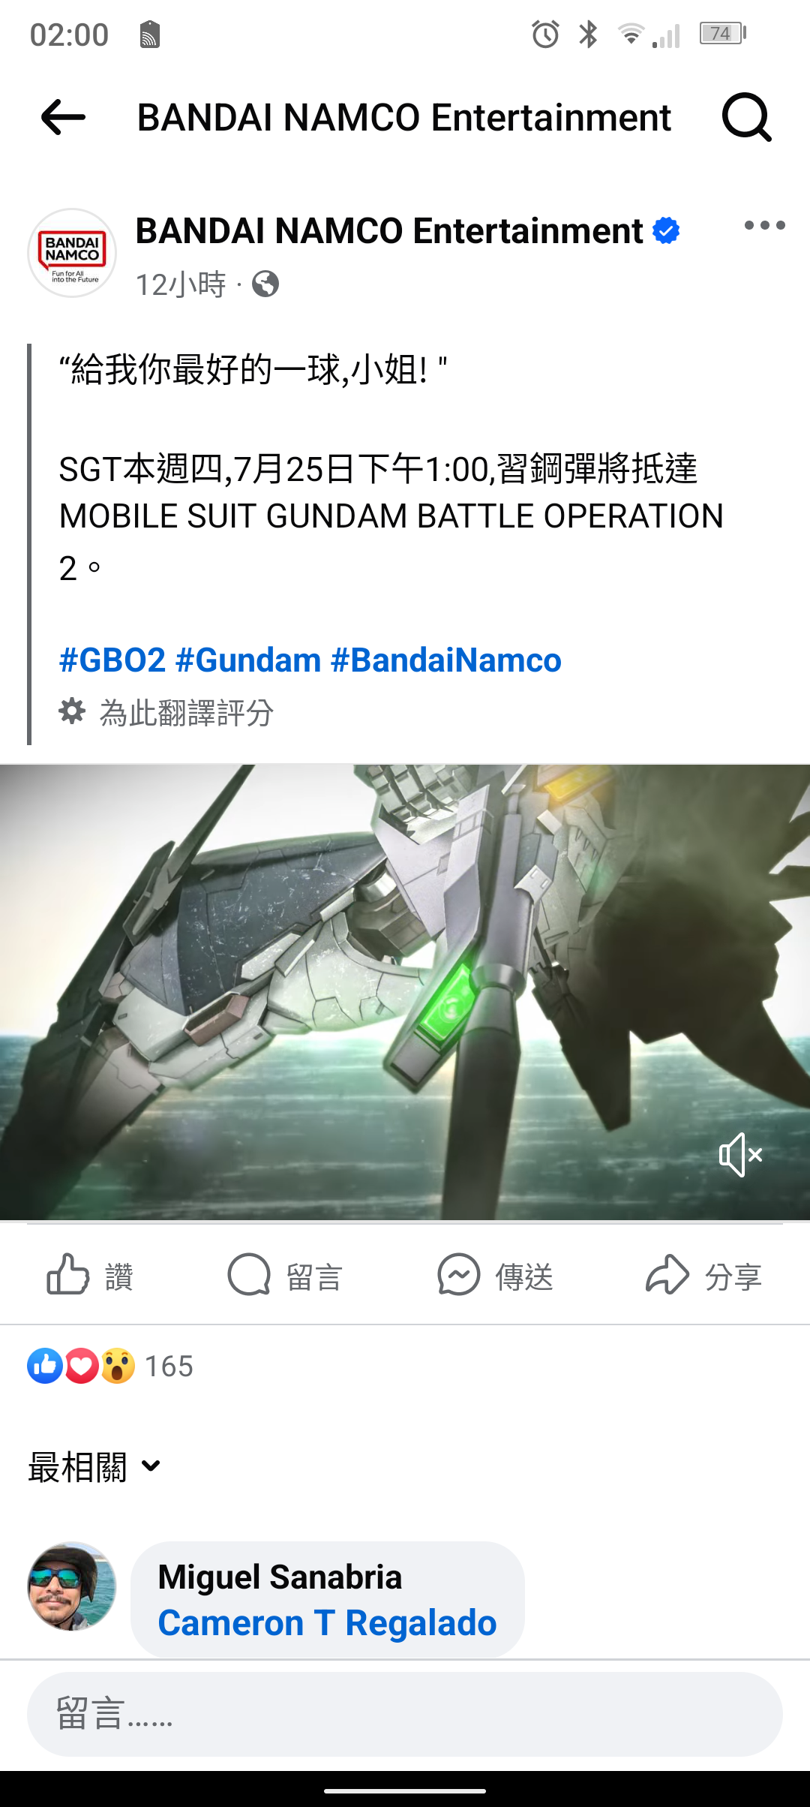
Task: Open the #Gundam hashtag link
Action: coord(248,660)
